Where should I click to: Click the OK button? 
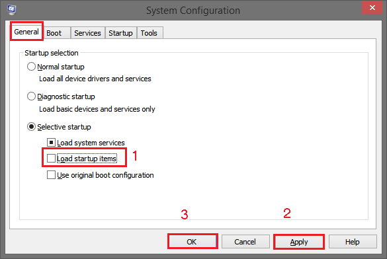click(x=193, y=242)
